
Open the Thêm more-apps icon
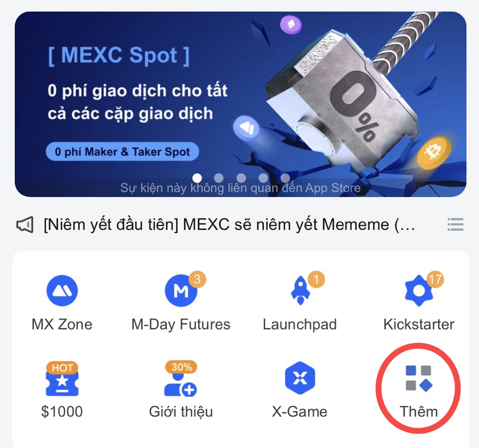tap(419, 378)
